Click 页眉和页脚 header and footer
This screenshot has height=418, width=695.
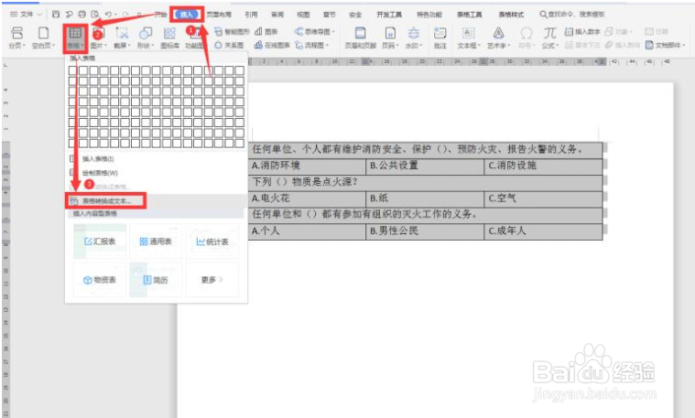361,38
